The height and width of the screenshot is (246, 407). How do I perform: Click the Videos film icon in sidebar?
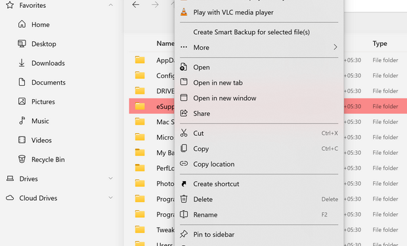pos(22,140)
